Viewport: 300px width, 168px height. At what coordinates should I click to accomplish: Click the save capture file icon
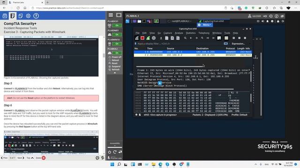pyautogui.click(x=167, y=38)
